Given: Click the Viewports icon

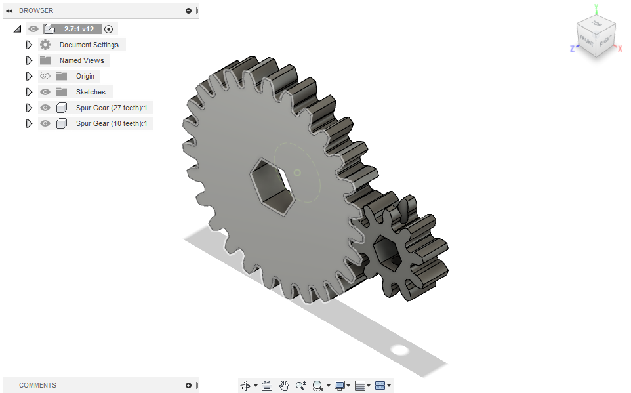Looking at the screenshot, I should tap(379, 386).
